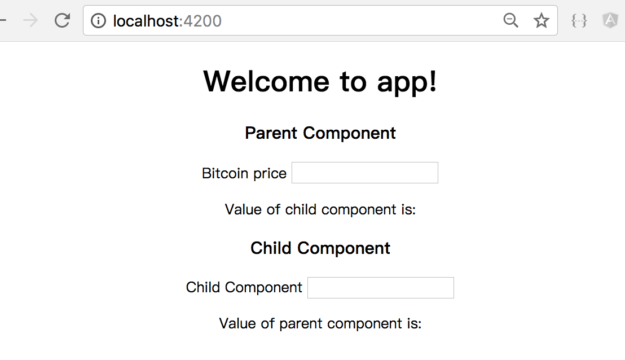This screenshot has height=360, width=625.
Task: Click the bold Child Component heading
Action: [320, 248]
